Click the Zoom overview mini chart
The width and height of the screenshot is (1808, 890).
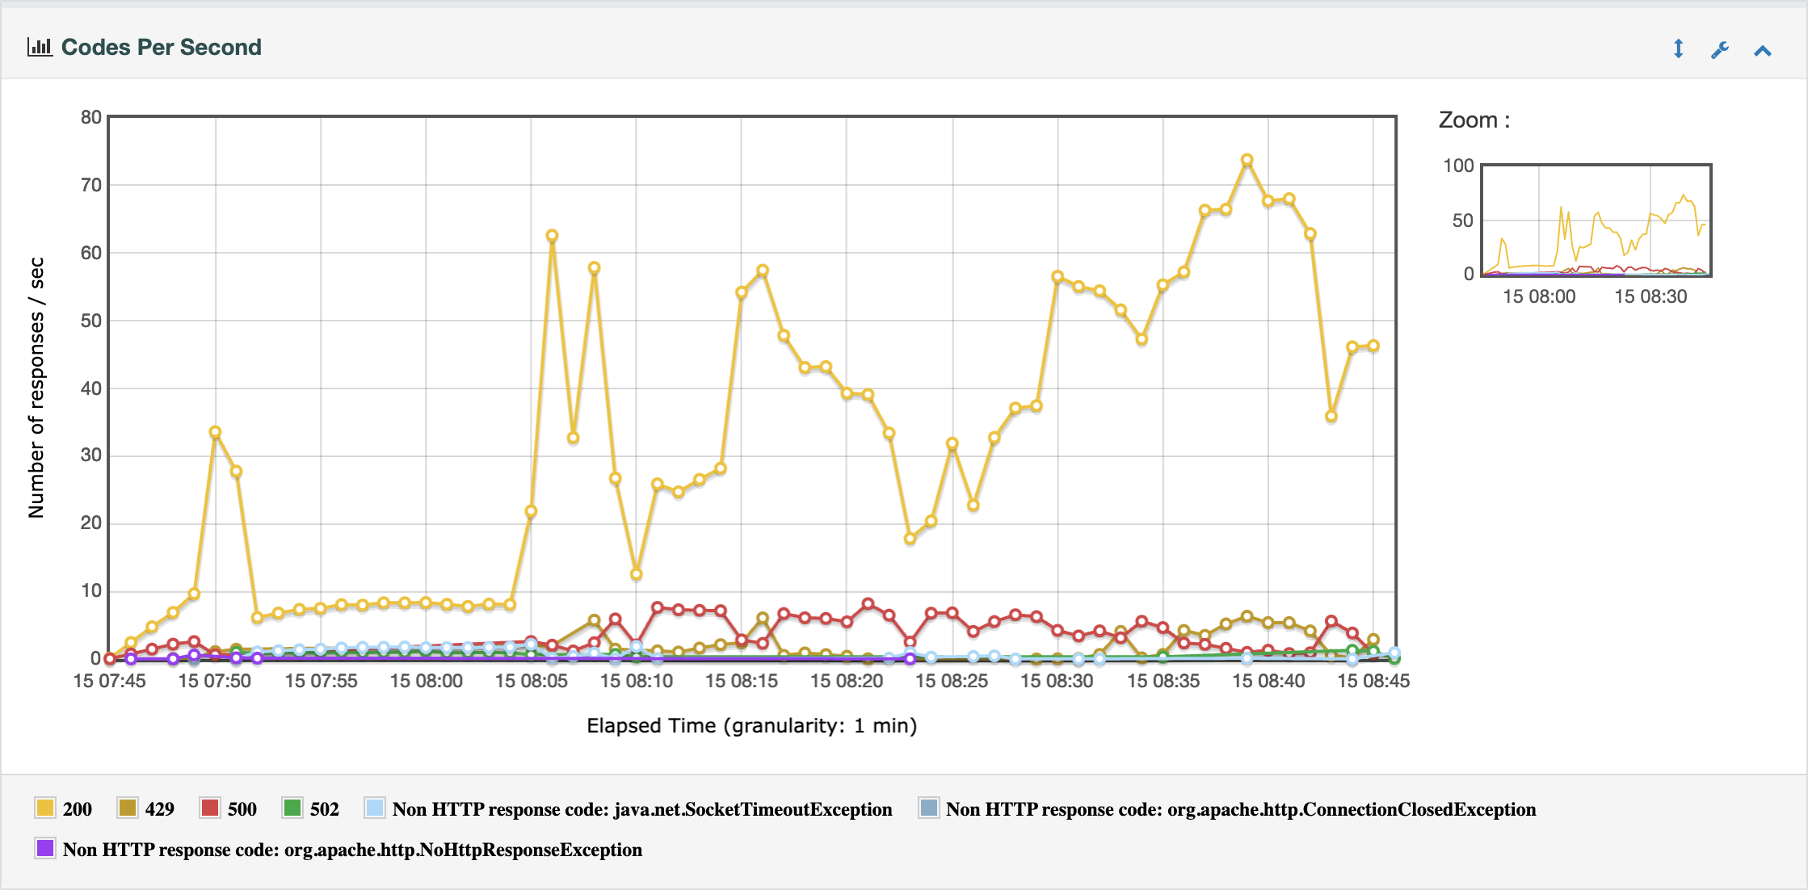pyautogui.click(x=1596, y=220)
